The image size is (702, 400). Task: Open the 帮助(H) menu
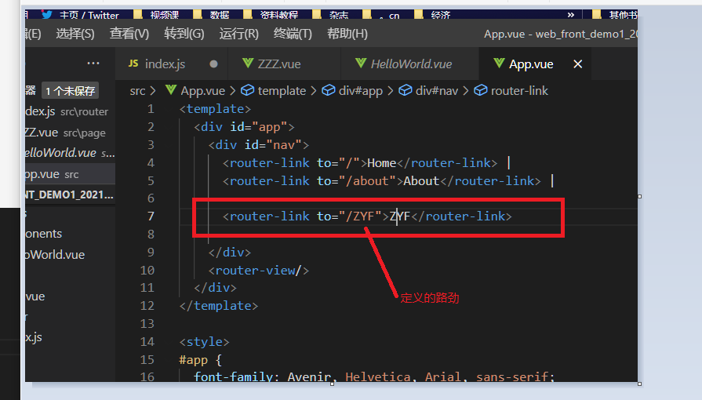(347, 34)
